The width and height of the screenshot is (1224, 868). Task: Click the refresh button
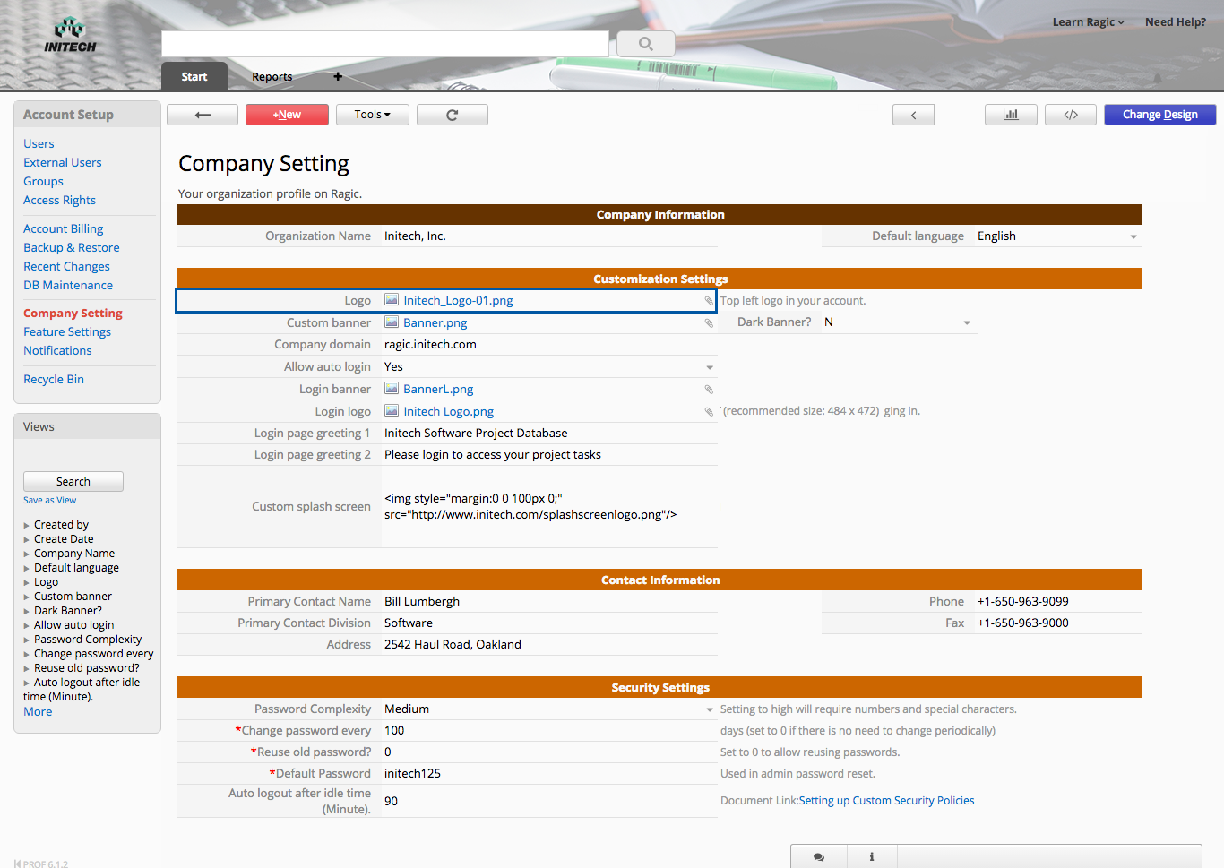click(x=453, y=115)
